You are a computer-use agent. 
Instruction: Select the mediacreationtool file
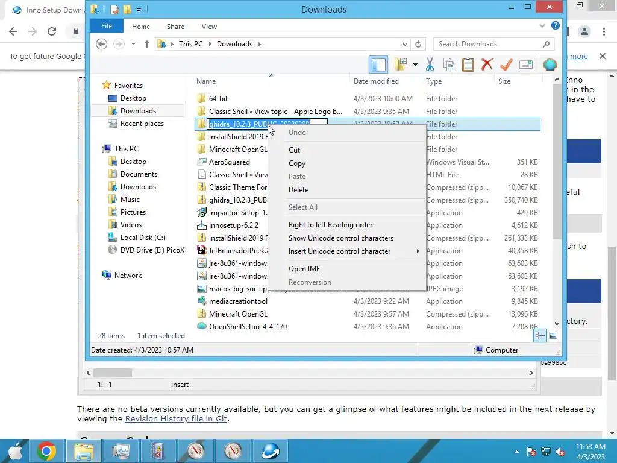[x=238, y=301]
